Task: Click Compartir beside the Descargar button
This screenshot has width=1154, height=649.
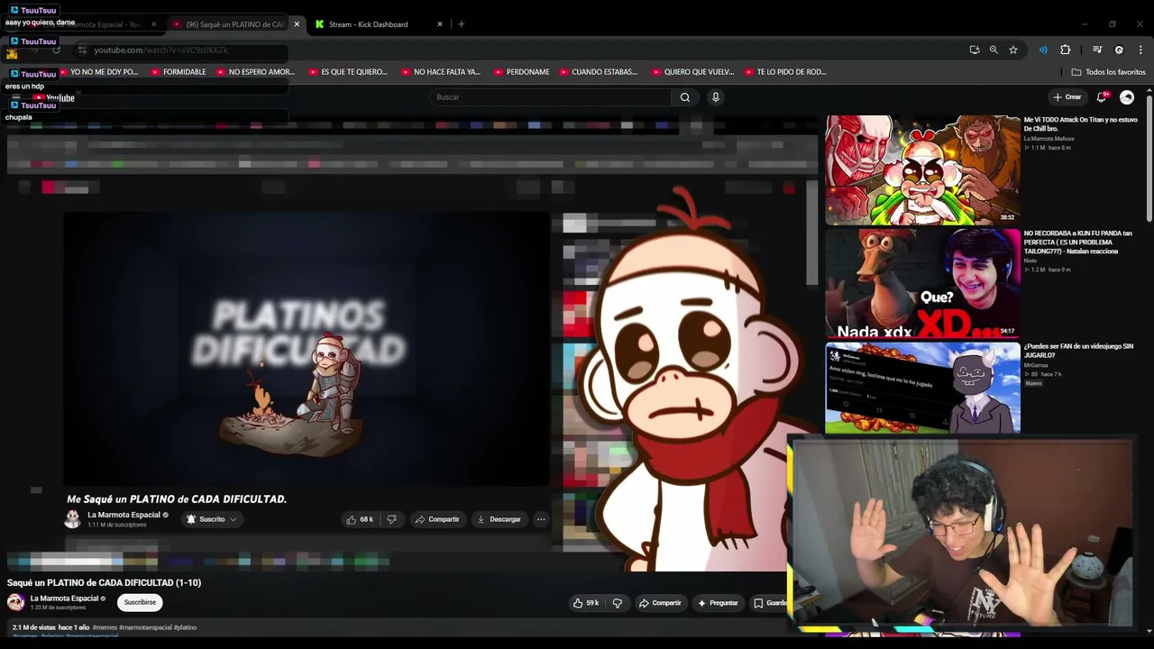Action: (437, 519)
